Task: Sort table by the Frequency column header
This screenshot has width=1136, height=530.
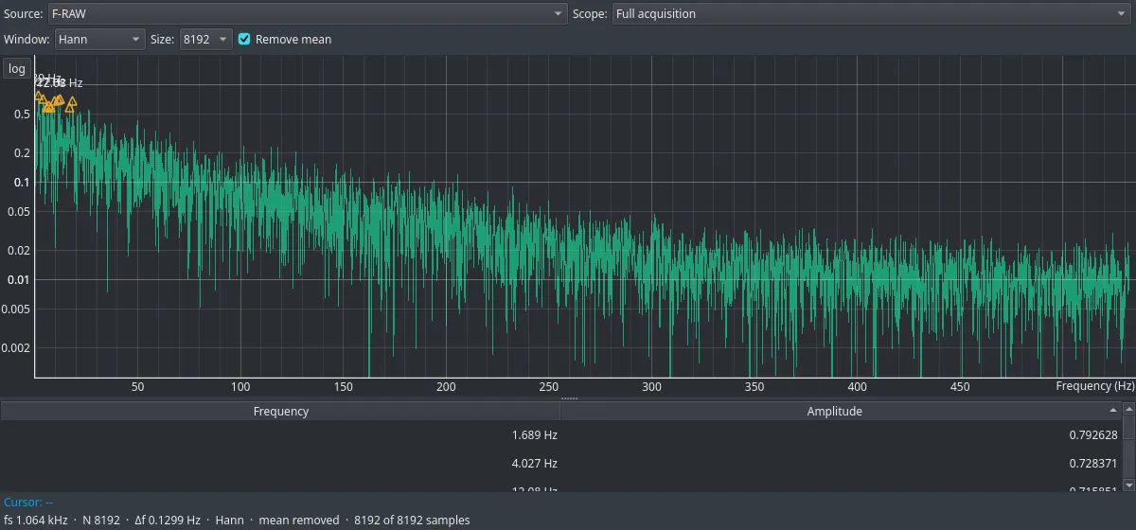Action: (x=280, y=411)
